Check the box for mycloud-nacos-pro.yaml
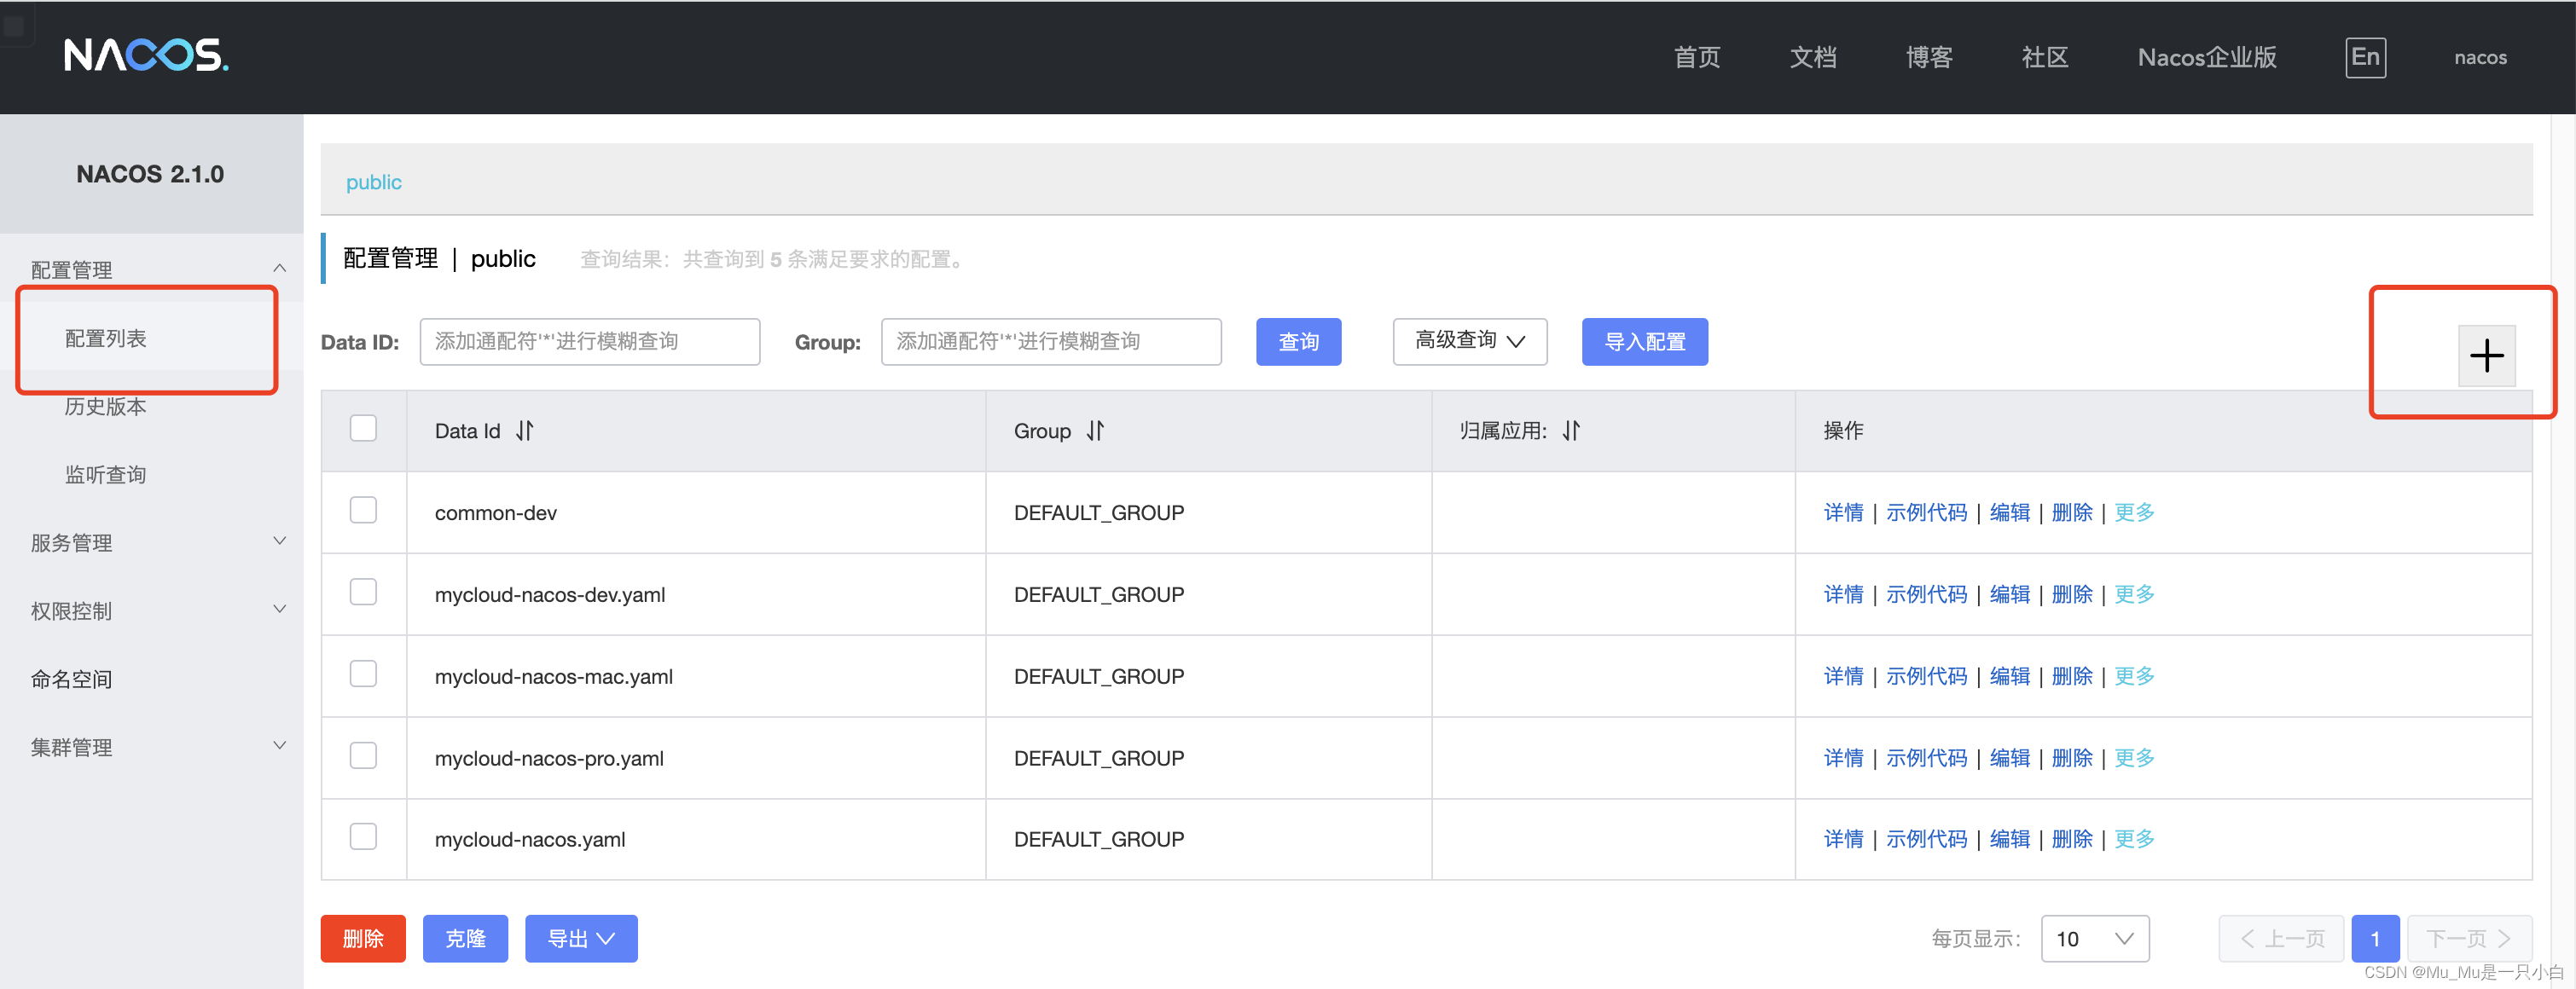 click(363, 755)
